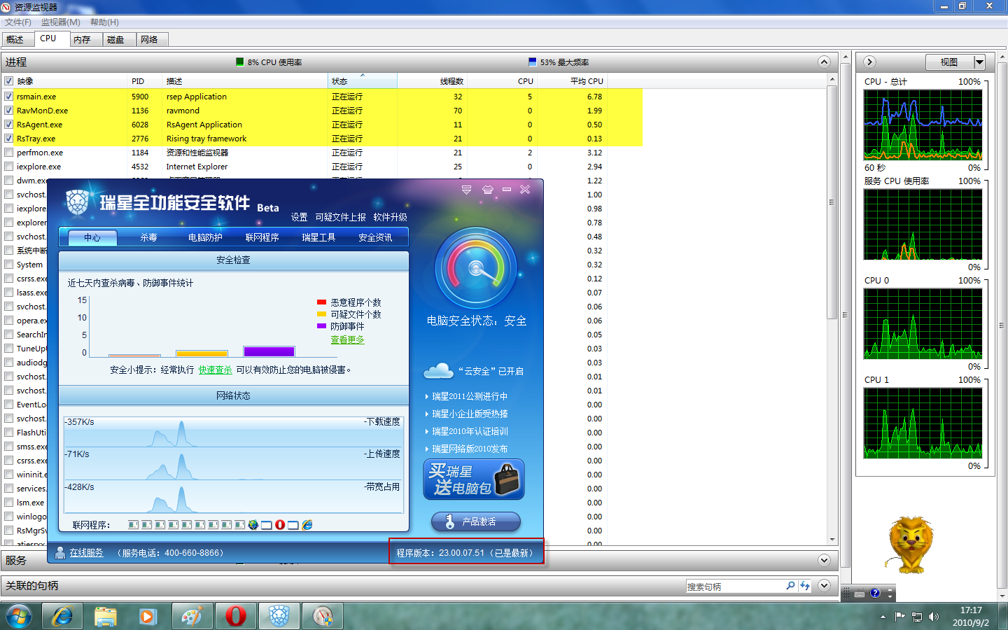Focus the 搜索句柄 search field
Screen dimensions: 1008x630
pos(735,586)
